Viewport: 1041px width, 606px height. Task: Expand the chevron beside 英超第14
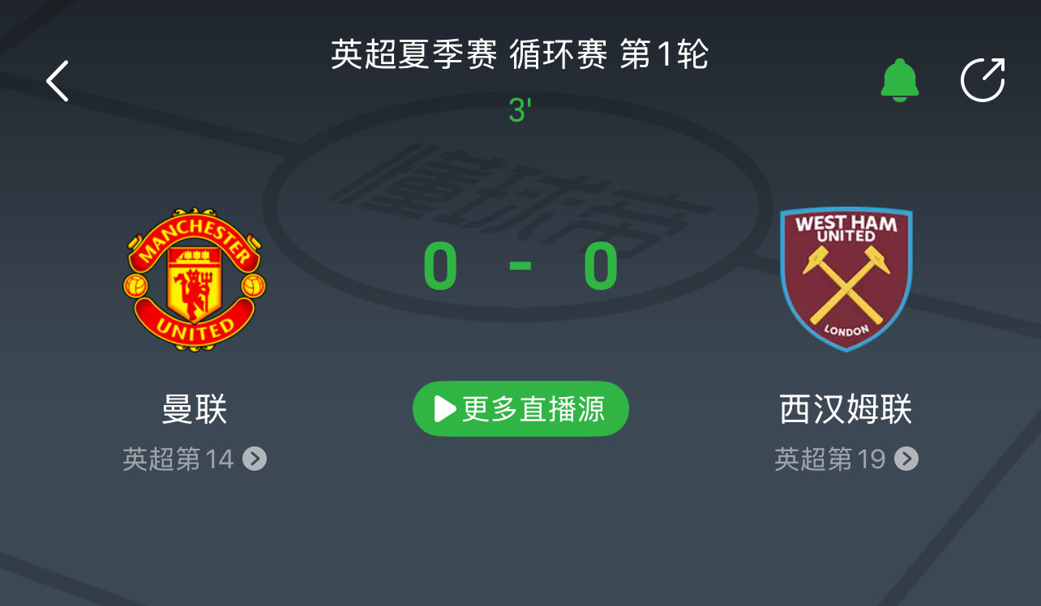coord(255,459)
